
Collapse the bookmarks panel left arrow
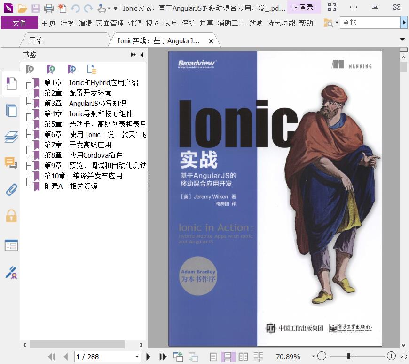(142, 55)
